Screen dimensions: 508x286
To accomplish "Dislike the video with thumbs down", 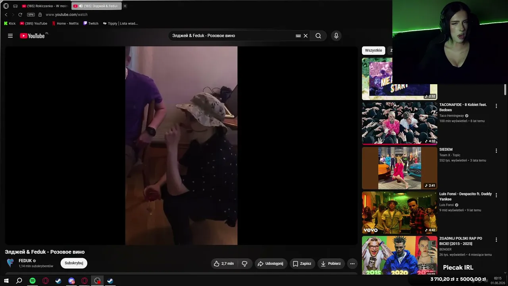I will click(x=244, y=263).
